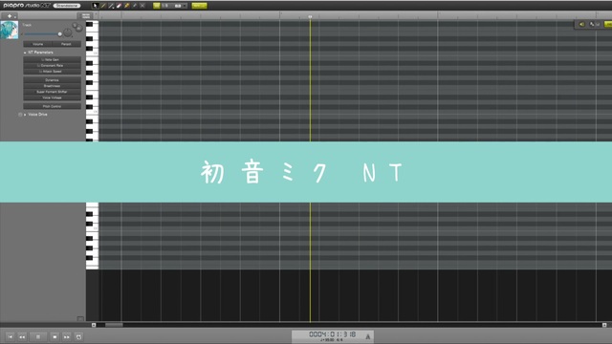
Task: Select the pencil draw tool
Action: [103, 6]
